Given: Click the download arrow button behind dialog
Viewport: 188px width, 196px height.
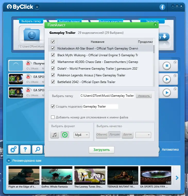Looking at the screenshot, I should pyautogui.click(x=164, y=37).
